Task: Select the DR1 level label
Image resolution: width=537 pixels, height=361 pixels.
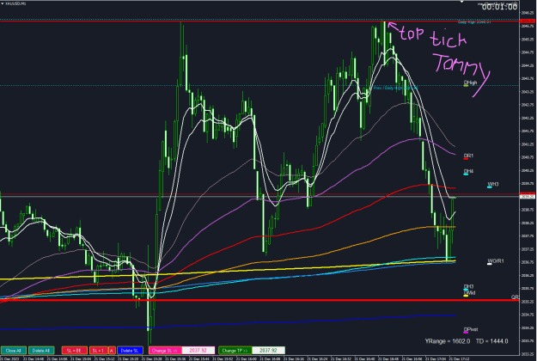Action: (468, 156)
